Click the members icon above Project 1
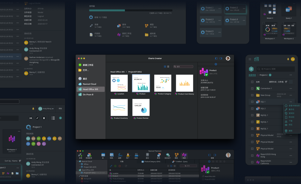301x184 pixels. coord(31,118)
